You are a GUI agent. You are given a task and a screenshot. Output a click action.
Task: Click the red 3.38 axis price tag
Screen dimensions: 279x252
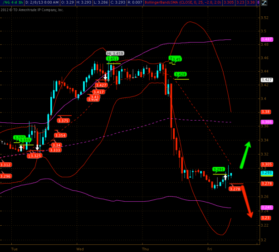(x=266, y=111)
